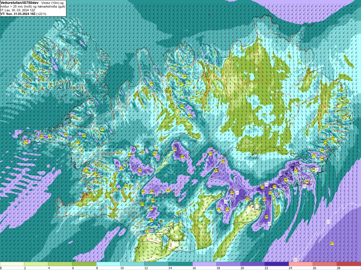
Task: Click the legend tick label '8'
Action: click(x=98, y=268)
